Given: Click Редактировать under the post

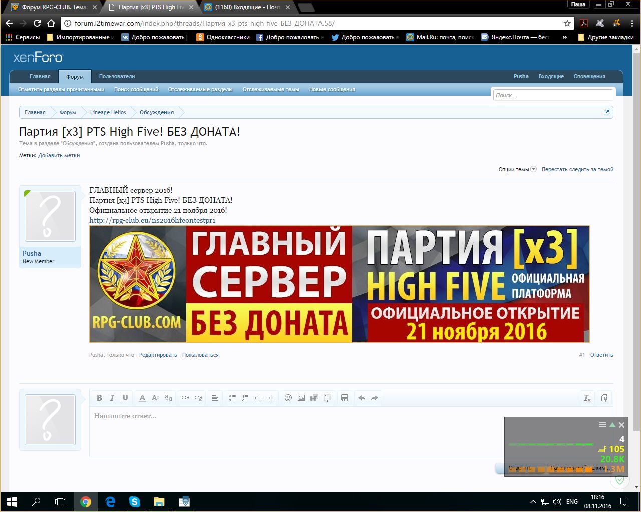Looking at the screenshot, I should (158, 355).
